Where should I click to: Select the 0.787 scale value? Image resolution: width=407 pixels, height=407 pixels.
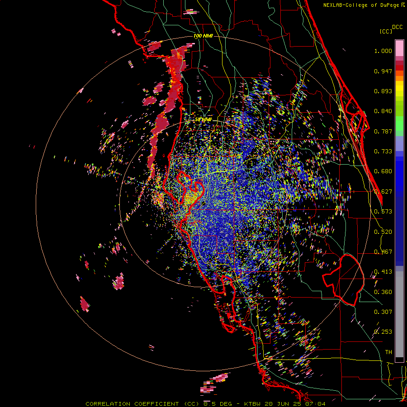(383, 131)
